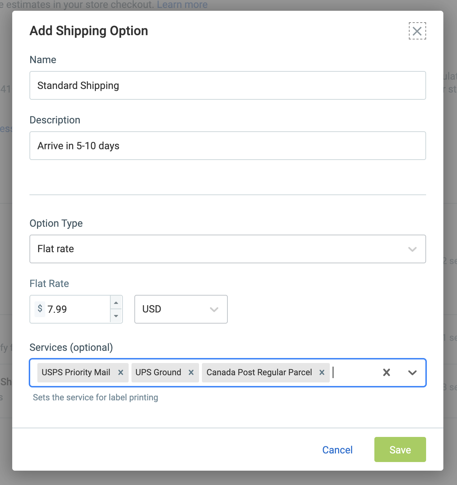
Task: Open the Option Type Flat rate dropdown
Action: [228, 249]
